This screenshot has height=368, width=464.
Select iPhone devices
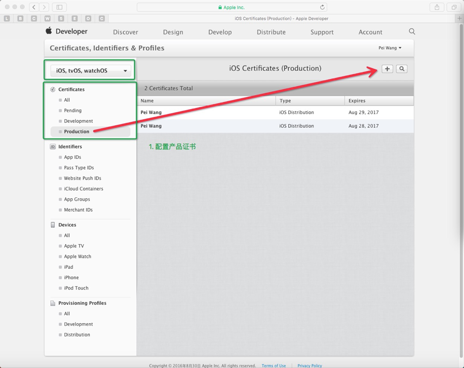tap(71, 277)
